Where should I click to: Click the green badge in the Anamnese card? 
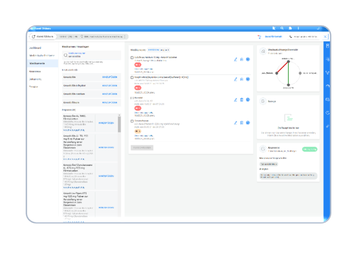(x=310, y=149)
